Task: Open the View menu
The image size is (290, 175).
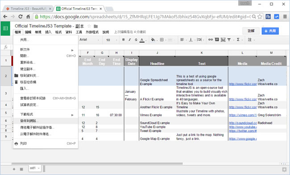Action: [x=38, y=32]
